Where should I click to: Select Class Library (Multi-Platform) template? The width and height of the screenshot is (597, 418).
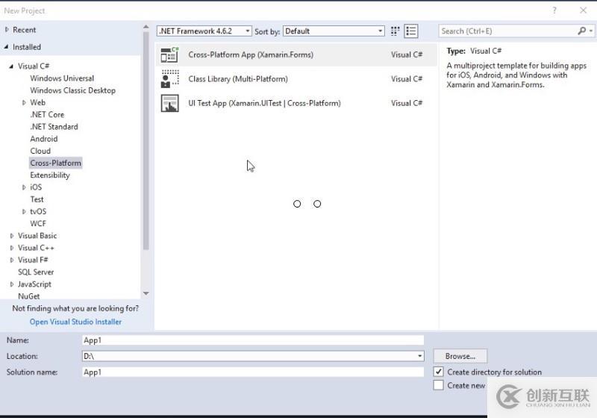tap(296, 79)
